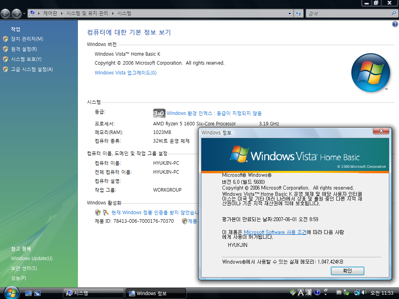Click the Windows logo in Windows 버전 section
Screen dimensions: 399x299
(x=371, y=73)
